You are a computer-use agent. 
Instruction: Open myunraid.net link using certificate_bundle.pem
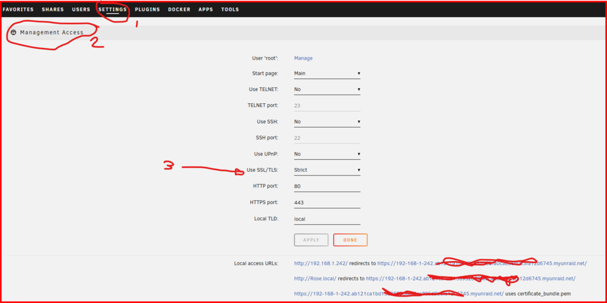[x=399, y=293]
